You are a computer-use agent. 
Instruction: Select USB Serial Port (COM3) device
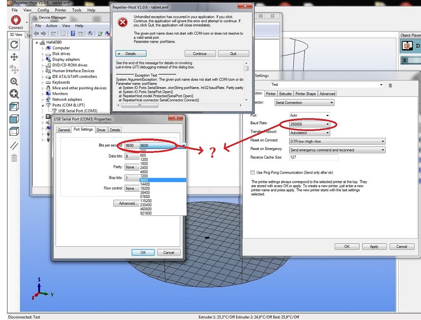[77, 111]
